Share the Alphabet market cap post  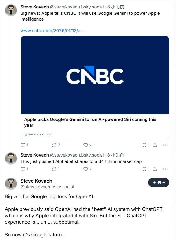pos(155,169)
